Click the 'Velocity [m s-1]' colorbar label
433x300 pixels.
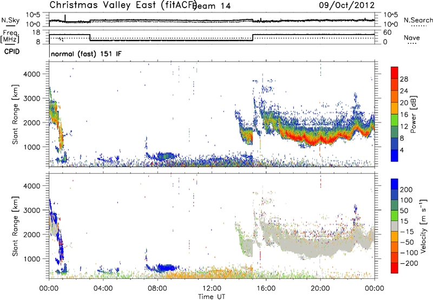pyautogui.click(x=424, y=226)
